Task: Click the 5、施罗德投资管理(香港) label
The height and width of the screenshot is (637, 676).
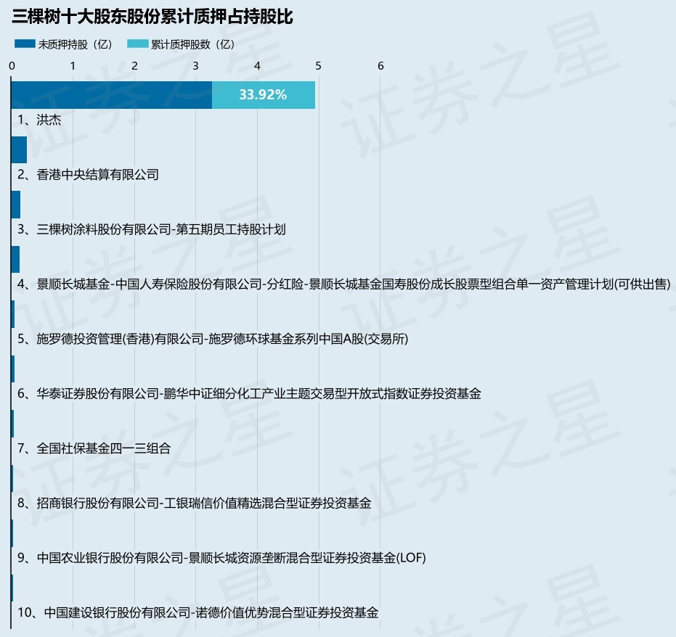Action: (x=213, y=339)
